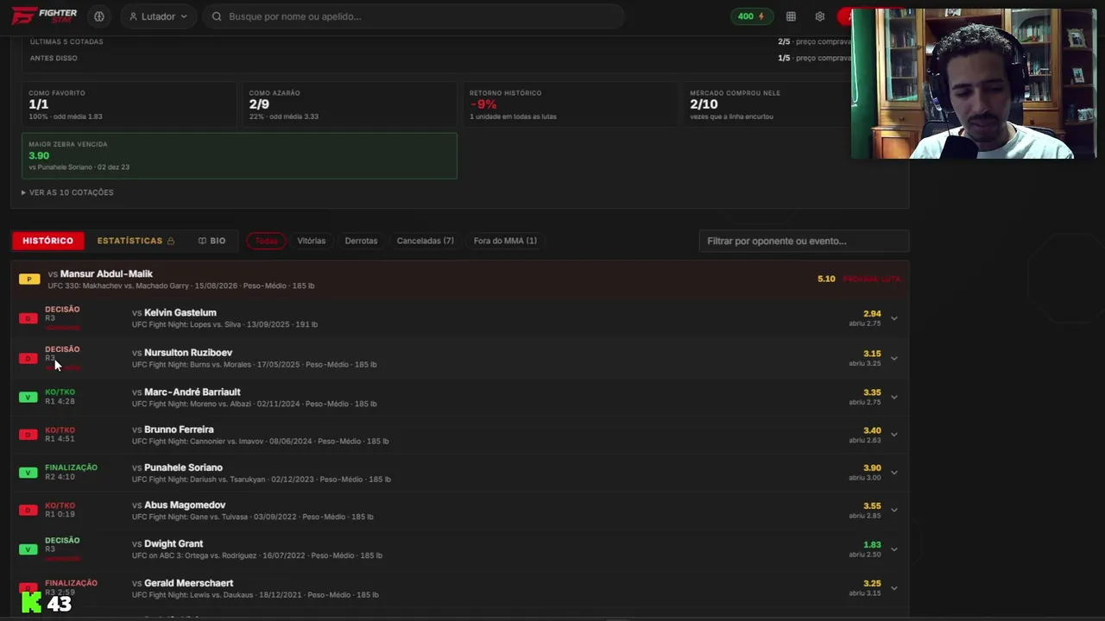Focus the 'Busque por nome ou apelido' search field

[413, 16]
